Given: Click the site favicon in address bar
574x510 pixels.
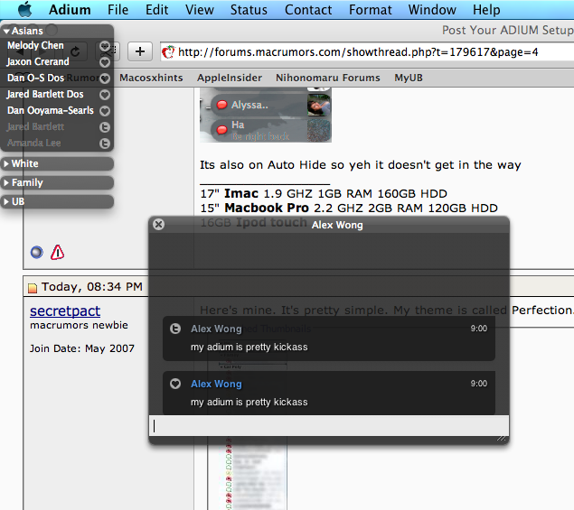Looking at the screenshot, I should (x=168, y=52).
